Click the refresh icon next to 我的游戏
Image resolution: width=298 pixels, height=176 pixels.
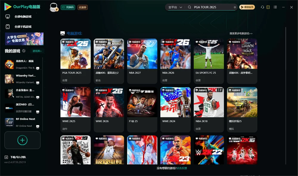(x=24, y=51)
